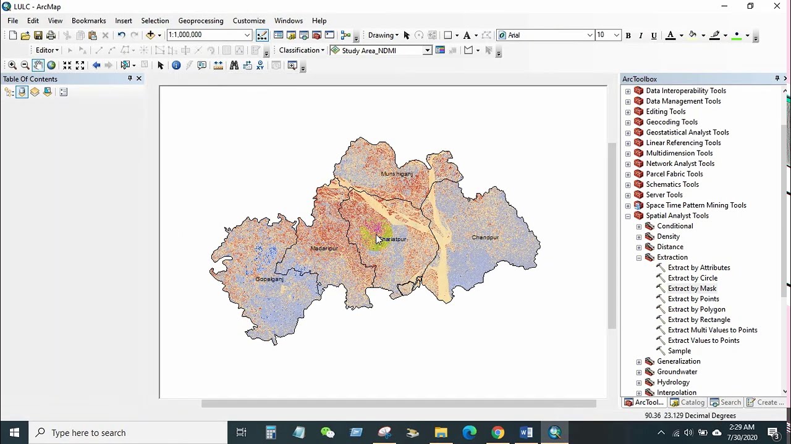
Task: Select Extract Values to Points tool
Action: coord(698,340)
